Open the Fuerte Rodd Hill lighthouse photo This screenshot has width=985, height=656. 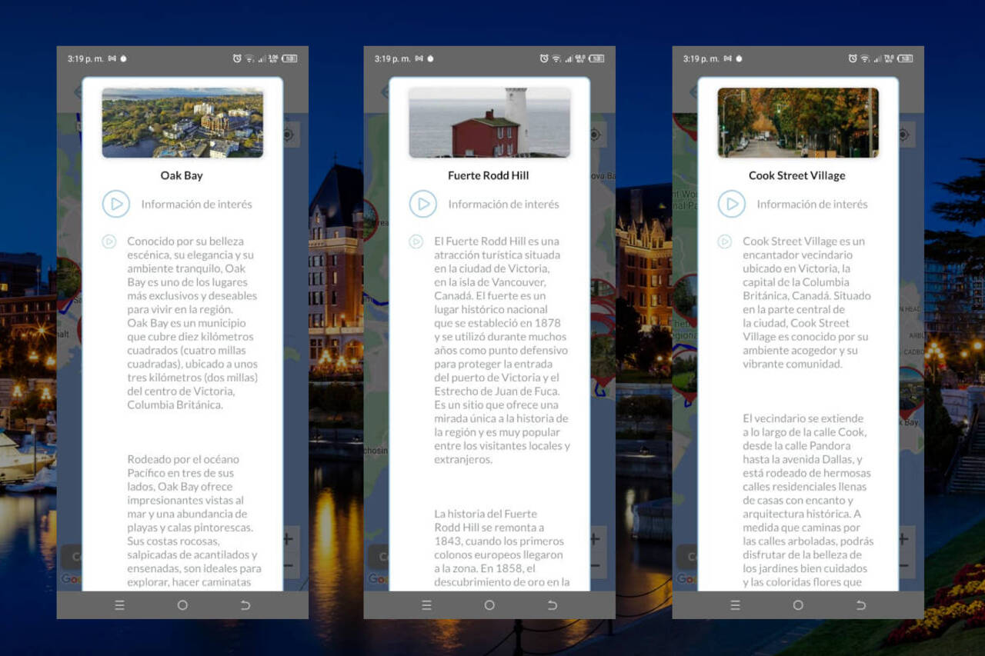point(489,123)
